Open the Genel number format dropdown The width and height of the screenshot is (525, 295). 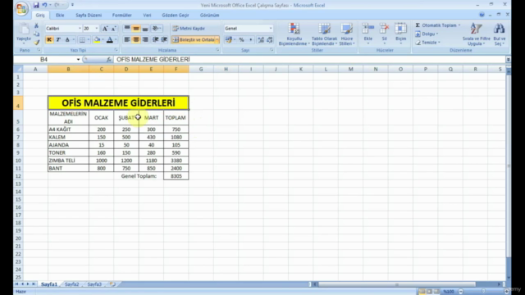(271, 29)
